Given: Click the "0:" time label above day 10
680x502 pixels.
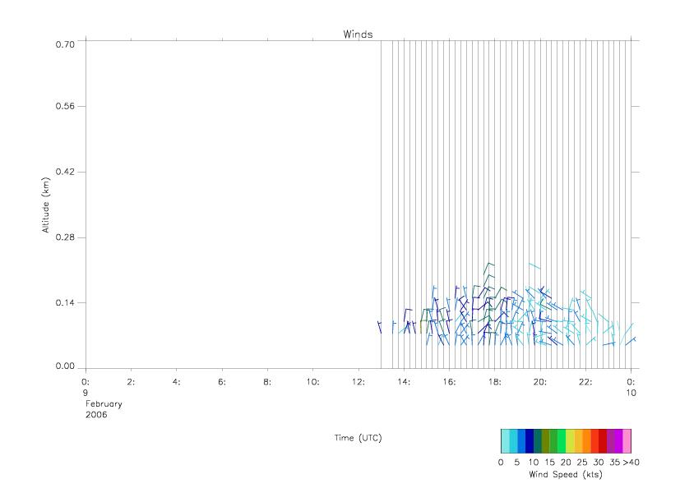Looking at the screenshot, I should (631, 382).
